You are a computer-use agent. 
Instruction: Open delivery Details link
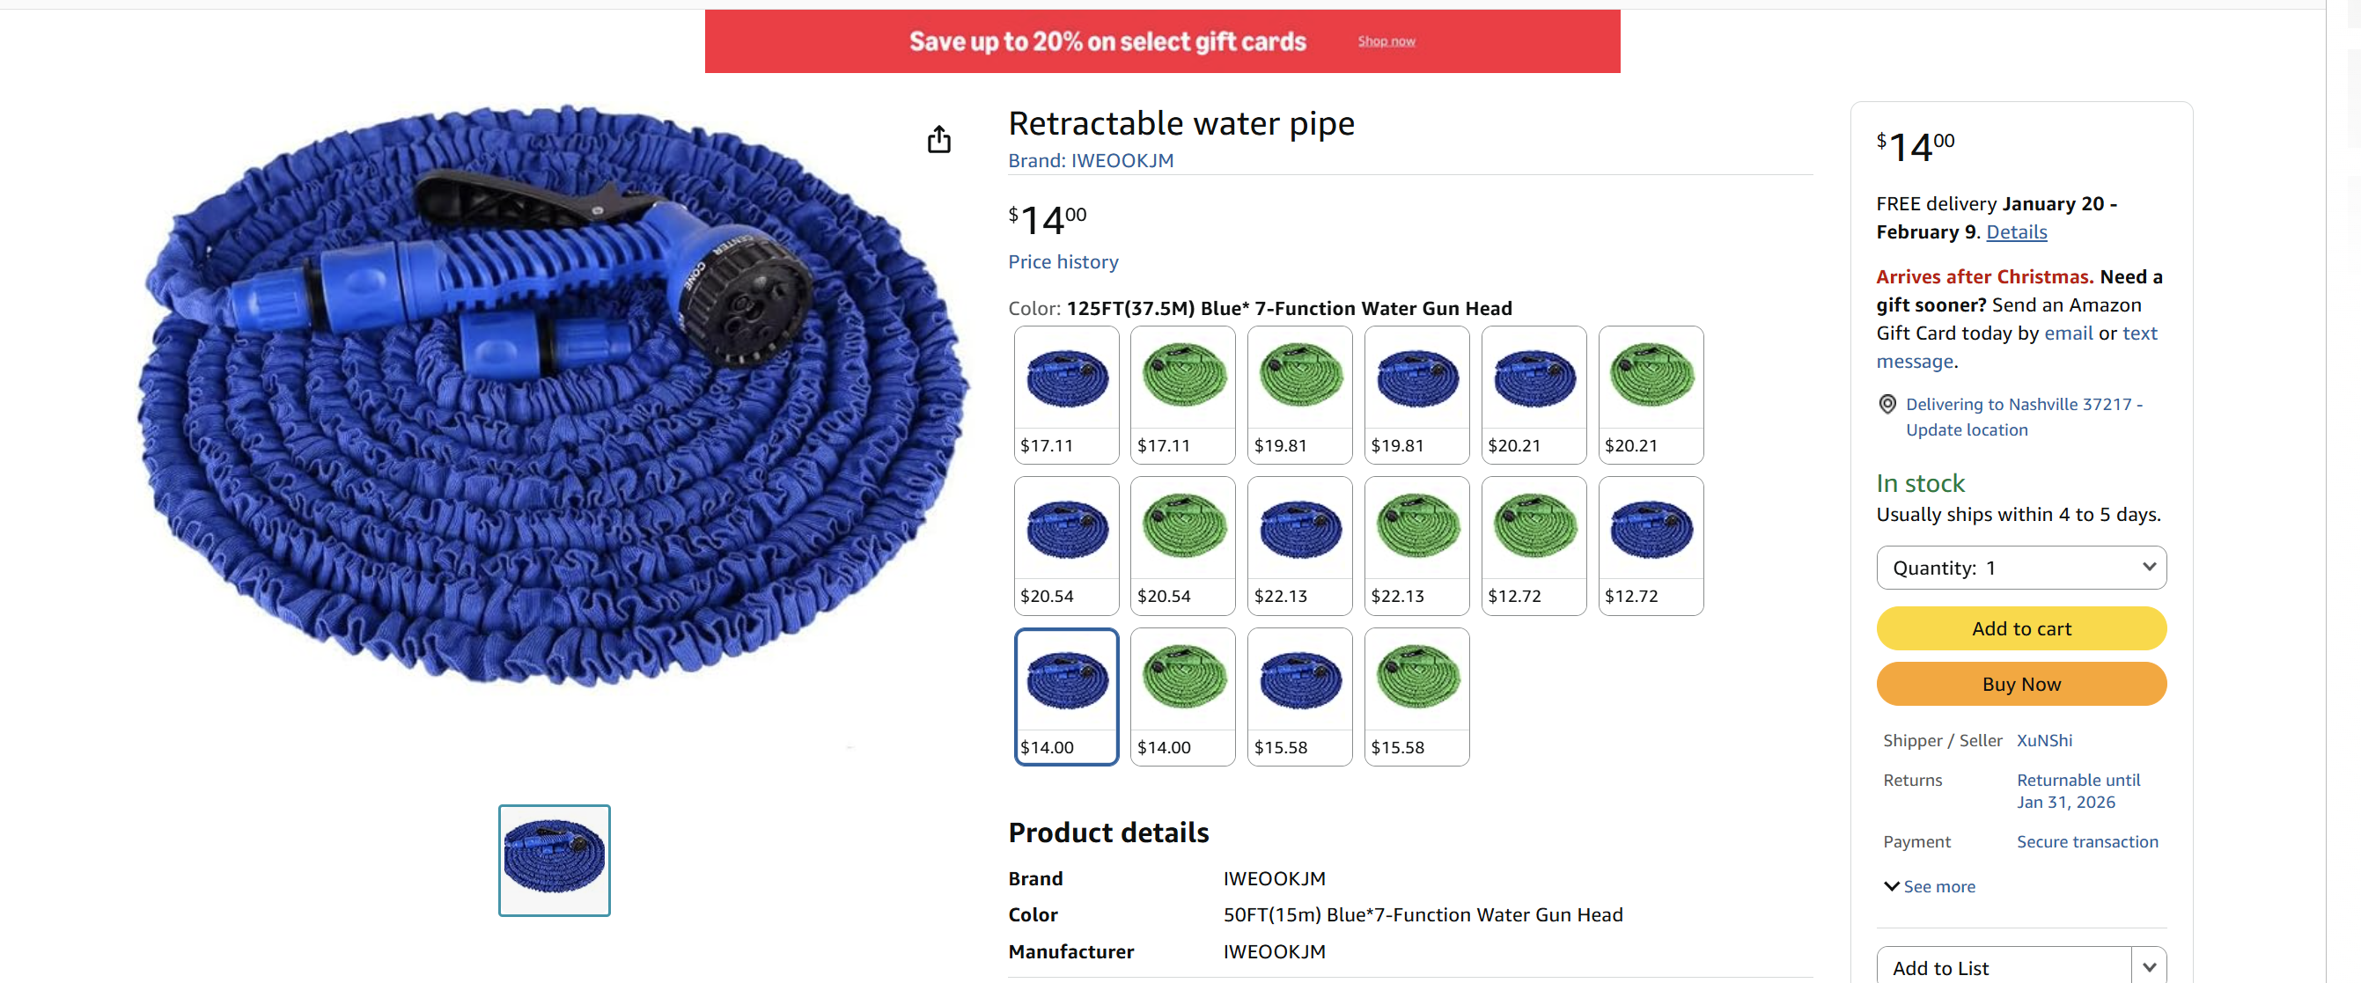click(x=2015, y=231)
